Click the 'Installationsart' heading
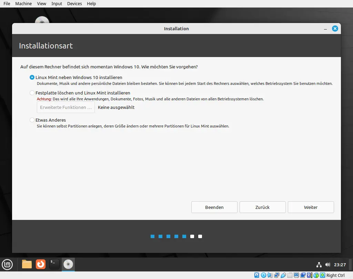 pyautogui.click(x=46, y=46)
